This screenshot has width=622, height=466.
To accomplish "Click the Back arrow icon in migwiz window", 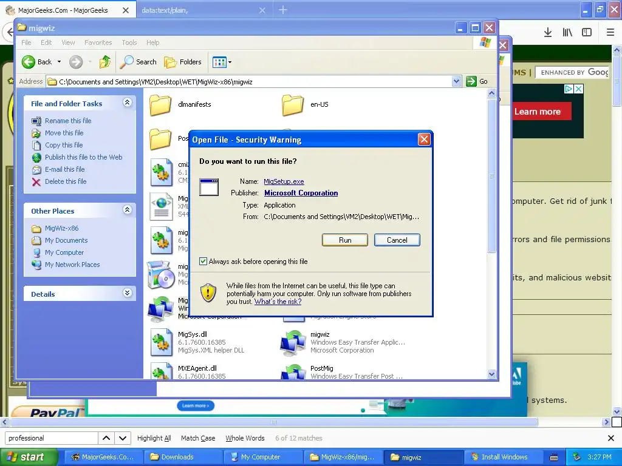I will point(29,62).
